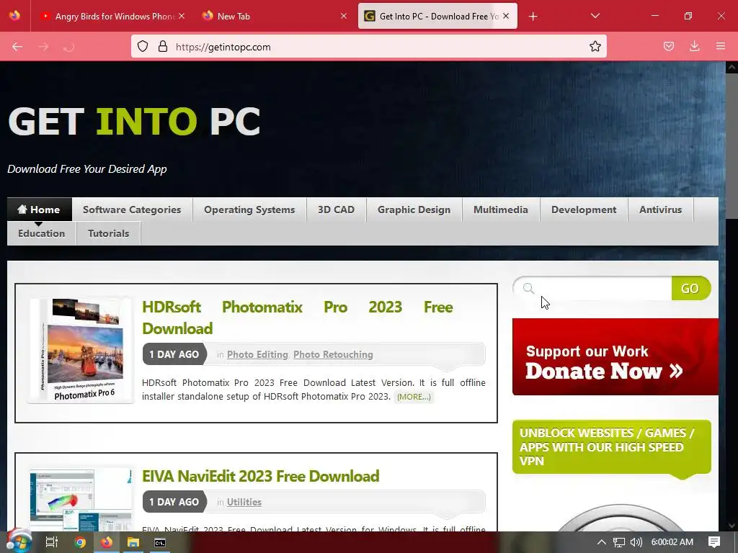Select the Get Into PC browser tab

pos(437,16)
